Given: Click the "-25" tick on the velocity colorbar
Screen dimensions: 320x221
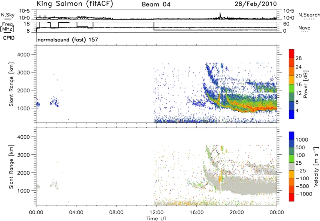Looking at the screenshot, I should (302, 170).
